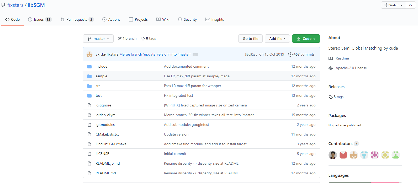Open the Pull requests tab
The height and width of the screenshot is (183, 418).
(77, 19)
